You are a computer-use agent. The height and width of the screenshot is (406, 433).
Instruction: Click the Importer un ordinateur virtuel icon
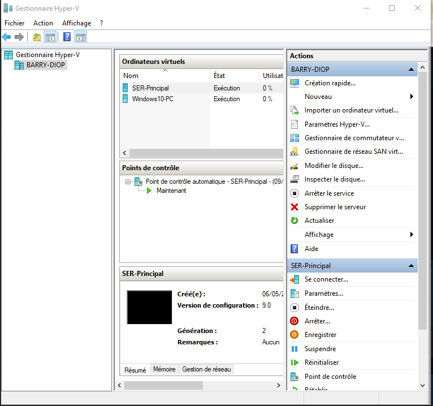pyautogui.click(x=295, y=110)
